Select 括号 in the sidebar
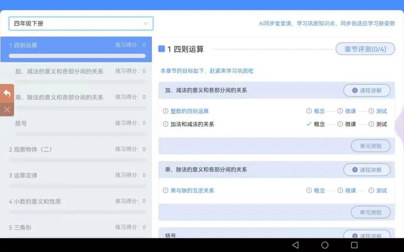The width and height of the screenshot is (404, 252). click(x=21, y=123)
